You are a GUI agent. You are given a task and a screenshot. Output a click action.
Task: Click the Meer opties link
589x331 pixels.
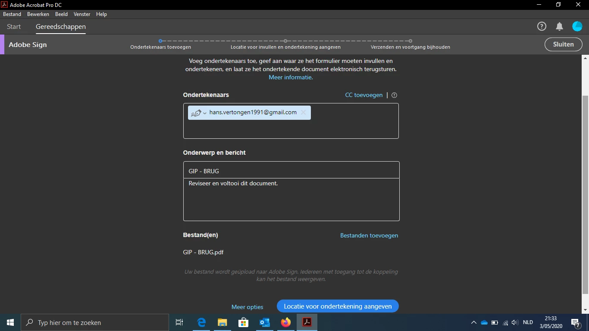(247, 307)
